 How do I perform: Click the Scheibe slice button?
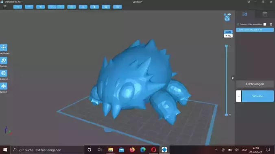[x=258, y=96]
